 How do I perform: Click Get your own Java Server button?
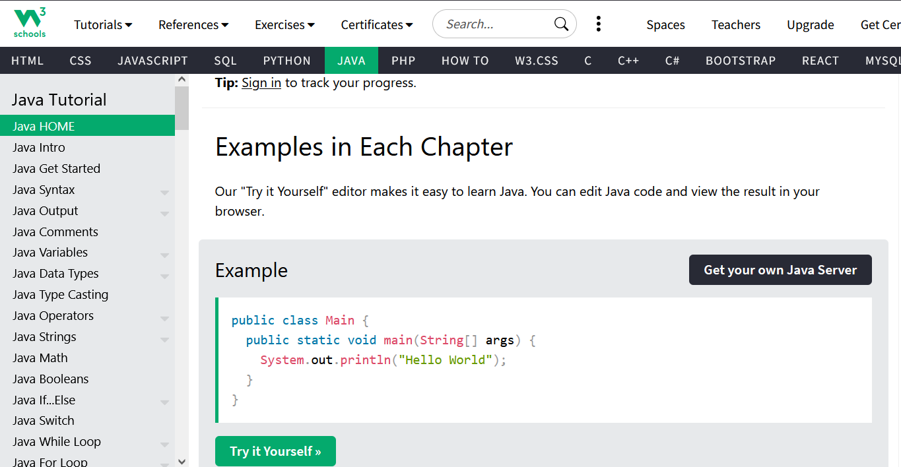click(x=780, y=270)
